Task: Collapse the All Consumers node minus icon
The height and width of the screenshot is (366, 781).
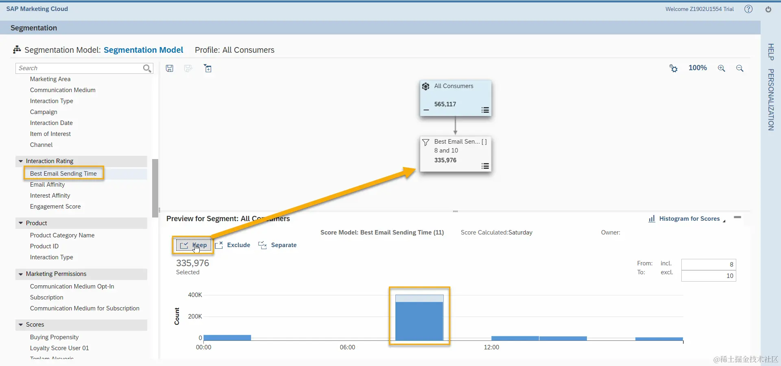Action: [x=426, y=110]
